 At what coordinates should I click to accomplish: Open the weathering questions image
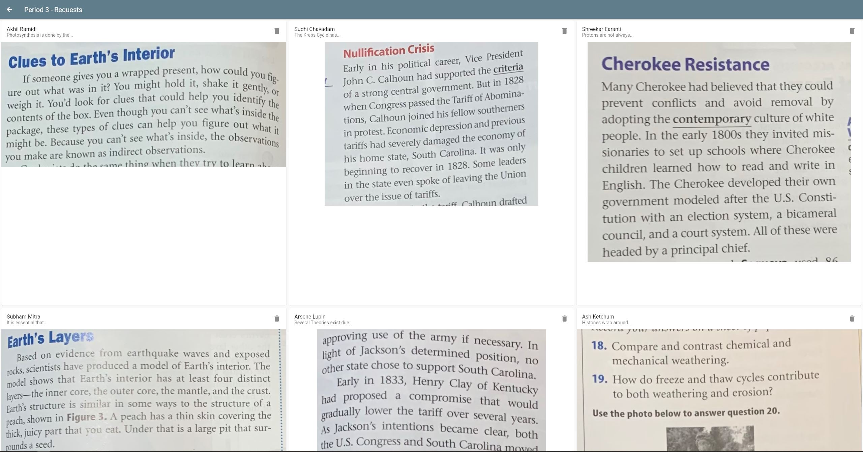coord(719,390)
